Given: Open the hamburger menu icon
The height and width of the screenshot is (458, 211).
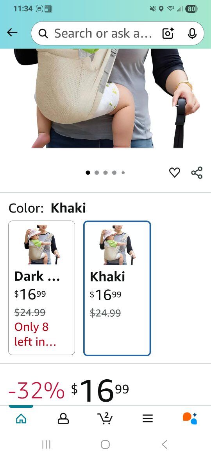Looking at the screenshot, I should pos(147,419).
